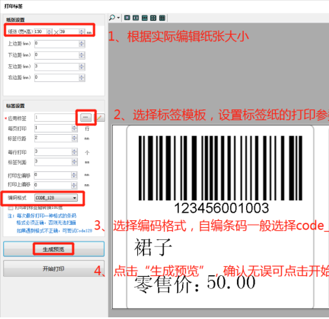Use the 标签行距 spinner arrows
Screen dimensions: 329x319
[x=75, y=138]
